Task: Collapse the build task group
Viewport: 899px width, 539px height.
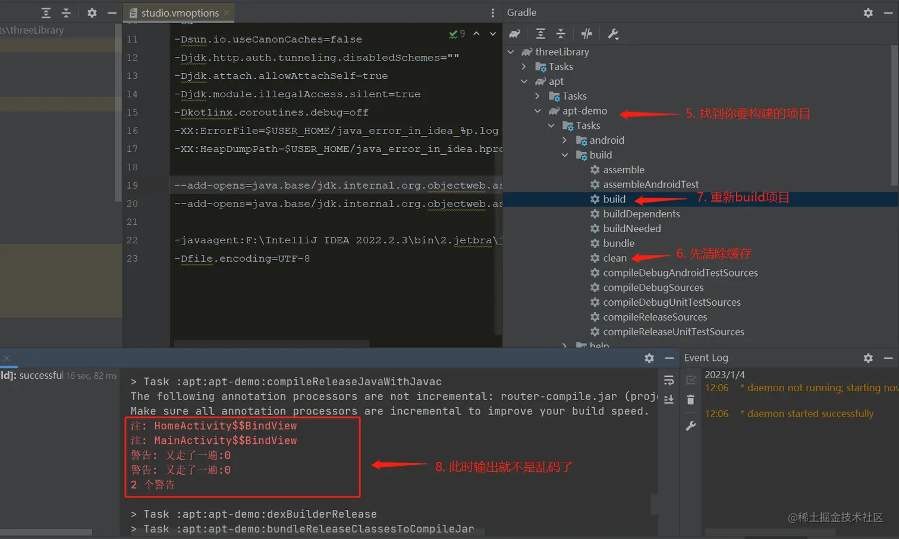Action: 565,155
